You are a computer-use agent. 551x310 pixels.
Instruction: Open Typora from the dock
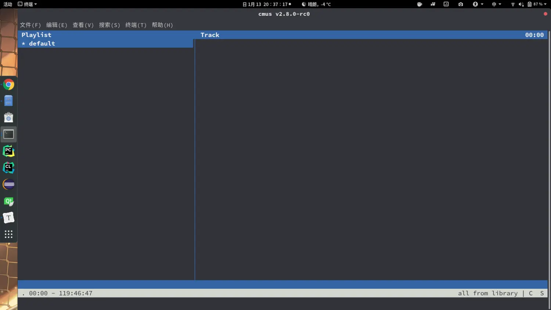click(x=8, y=218)
